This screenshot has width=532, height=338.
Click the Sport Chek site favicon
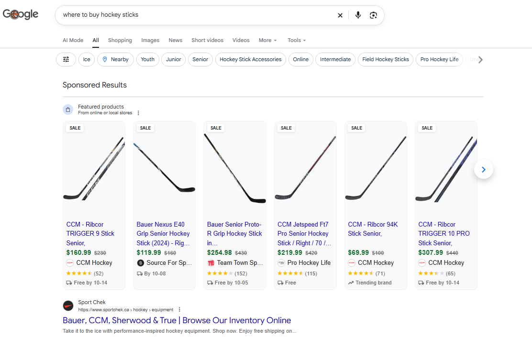pyautogui.click(x=68, y=305)
